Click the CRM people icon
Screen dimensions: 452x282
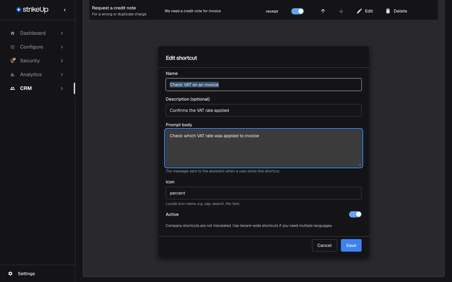[13, 88]
